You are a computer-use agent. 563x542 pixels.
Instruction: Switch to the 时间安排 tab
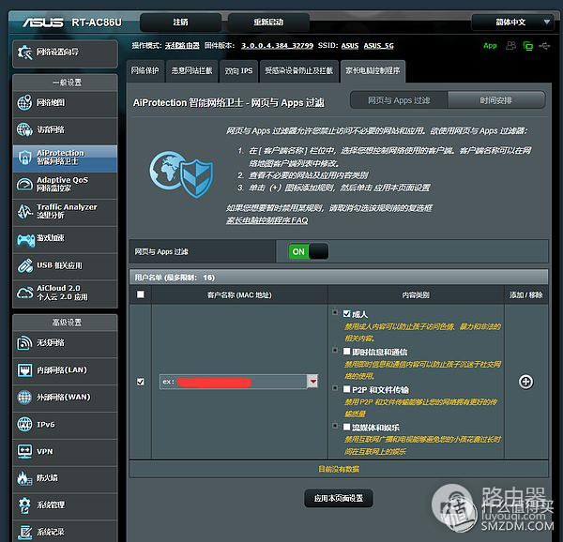495,100
